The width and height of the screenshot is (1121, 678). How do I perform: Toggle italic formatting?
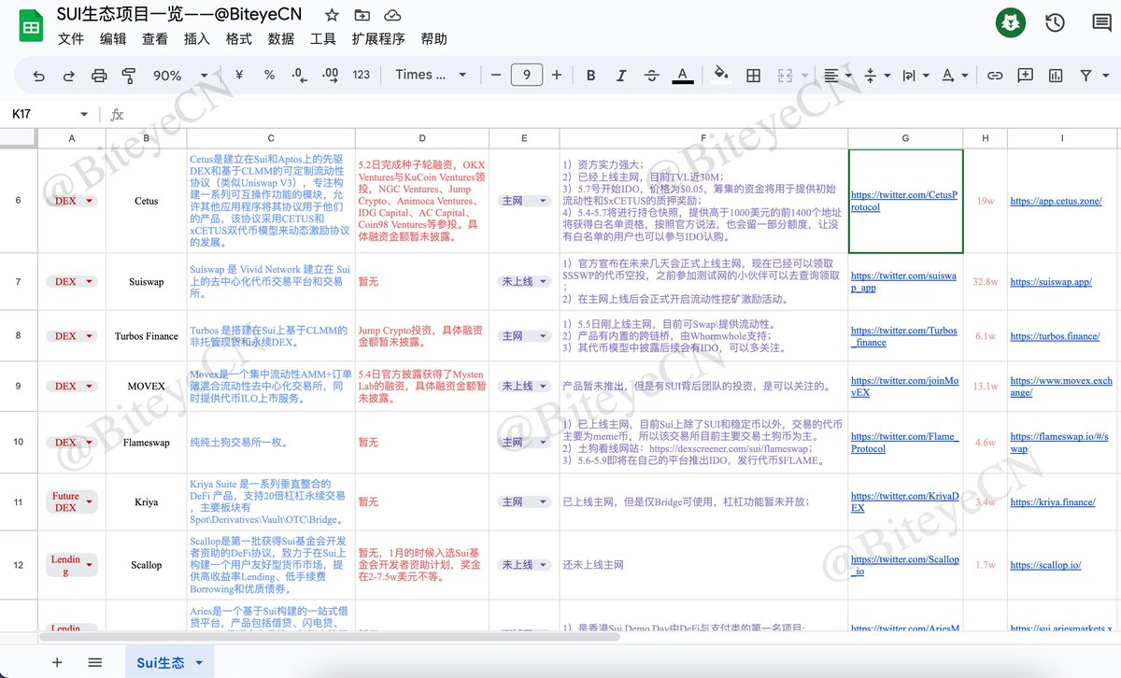[x=621, y=76]
